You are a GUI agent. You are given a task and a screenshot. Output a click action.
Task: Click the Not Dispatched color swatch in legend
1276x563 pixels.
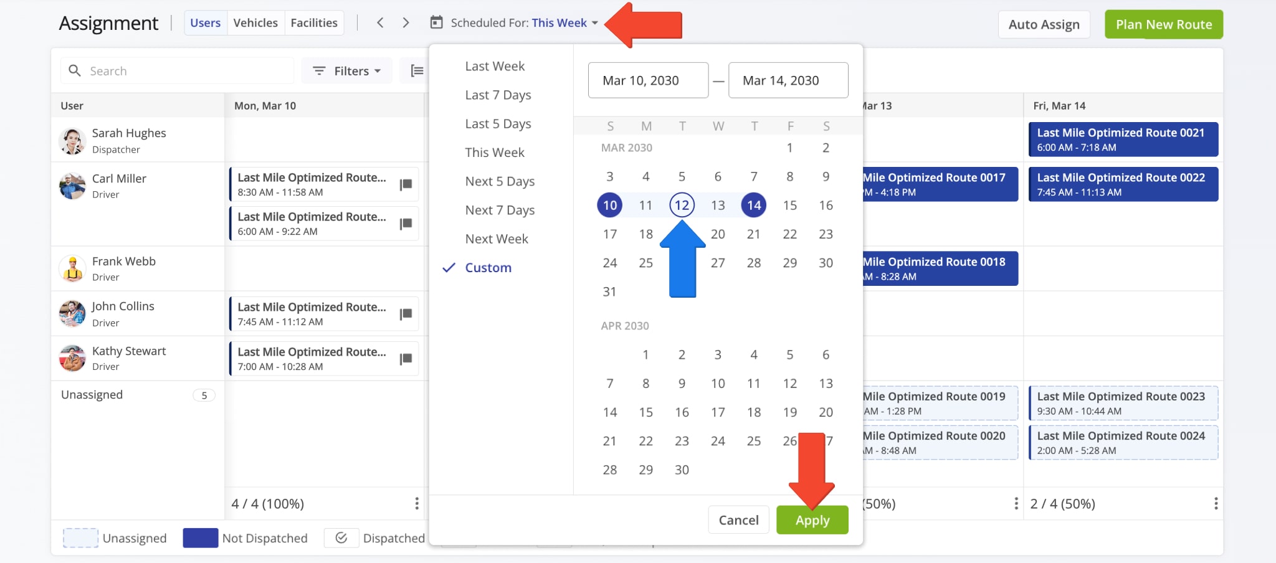tap(200, 537)
